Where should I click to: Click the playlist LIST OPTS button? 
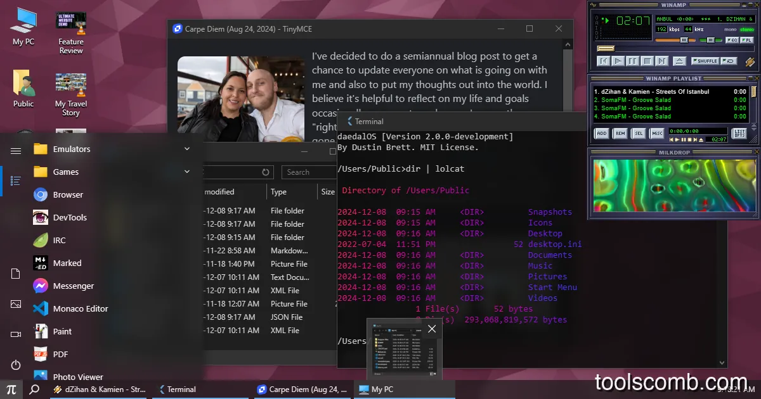(739, 133)
